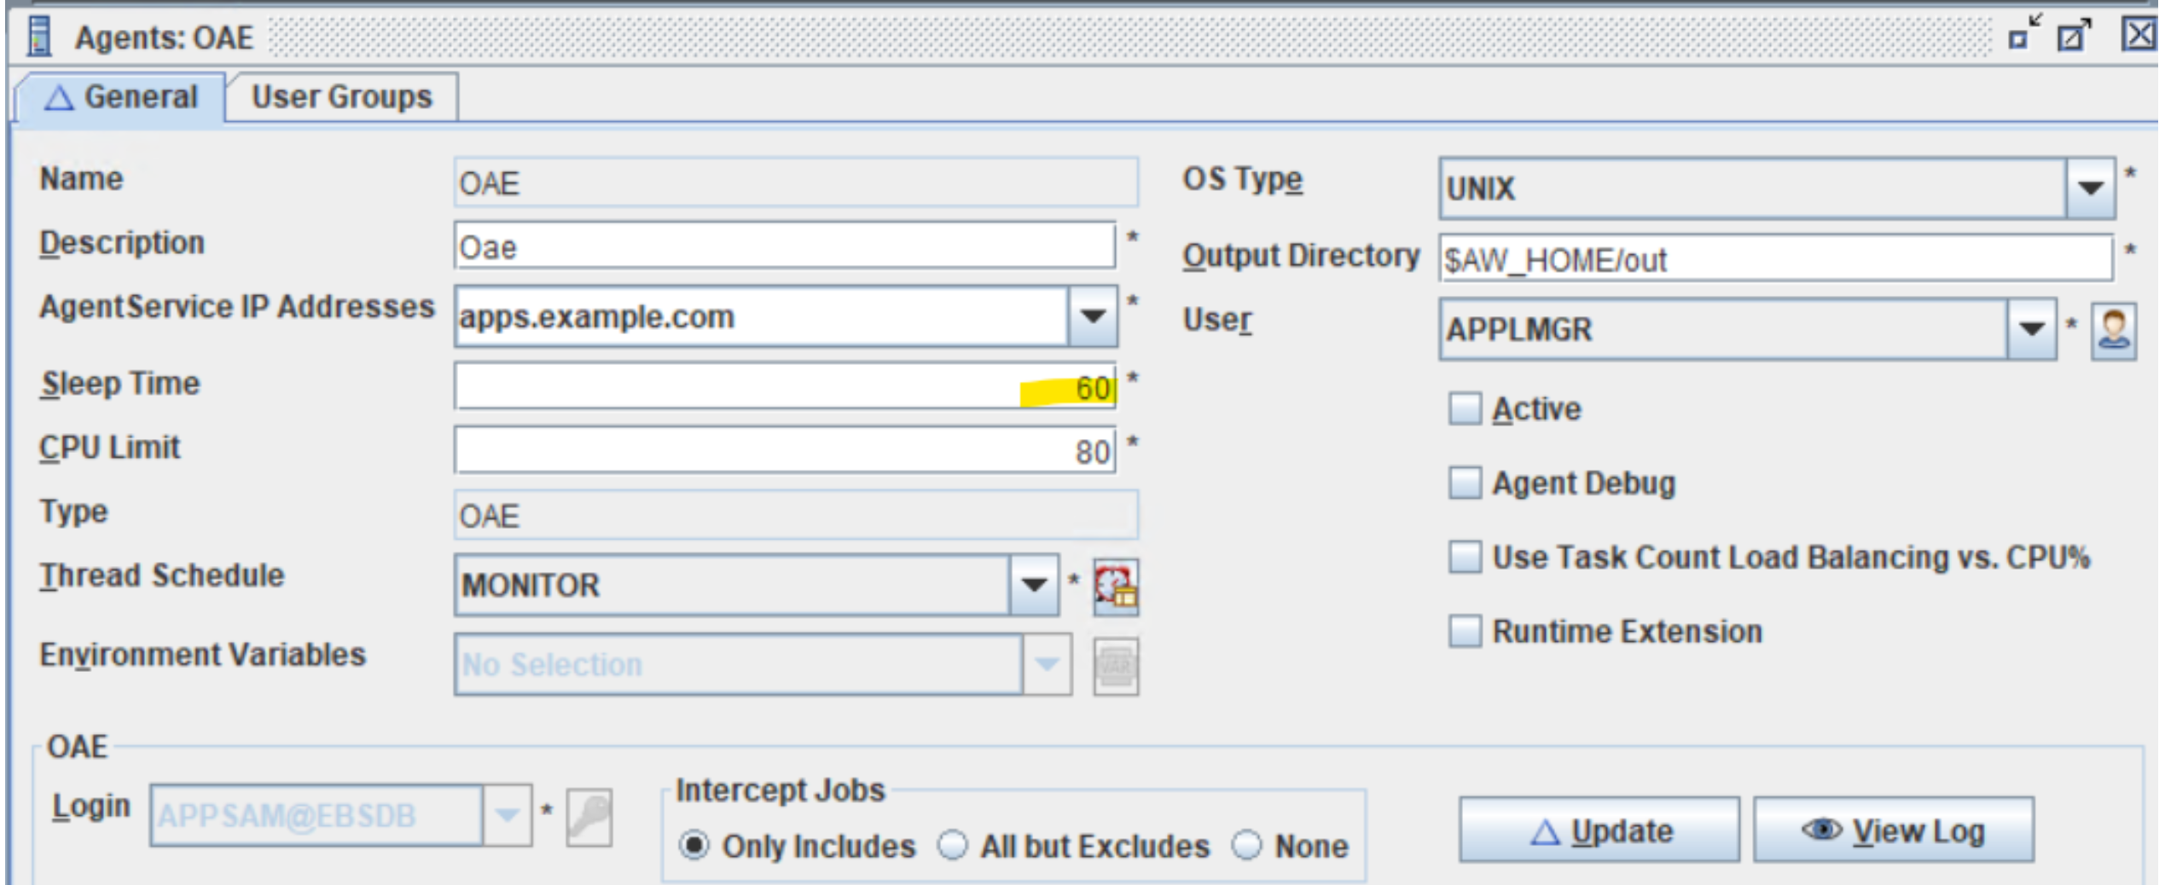The width and height of the screenshot is (2165, 885).
Task: Click the user details icon beside APPLMGR
Action: (2113, 330)
